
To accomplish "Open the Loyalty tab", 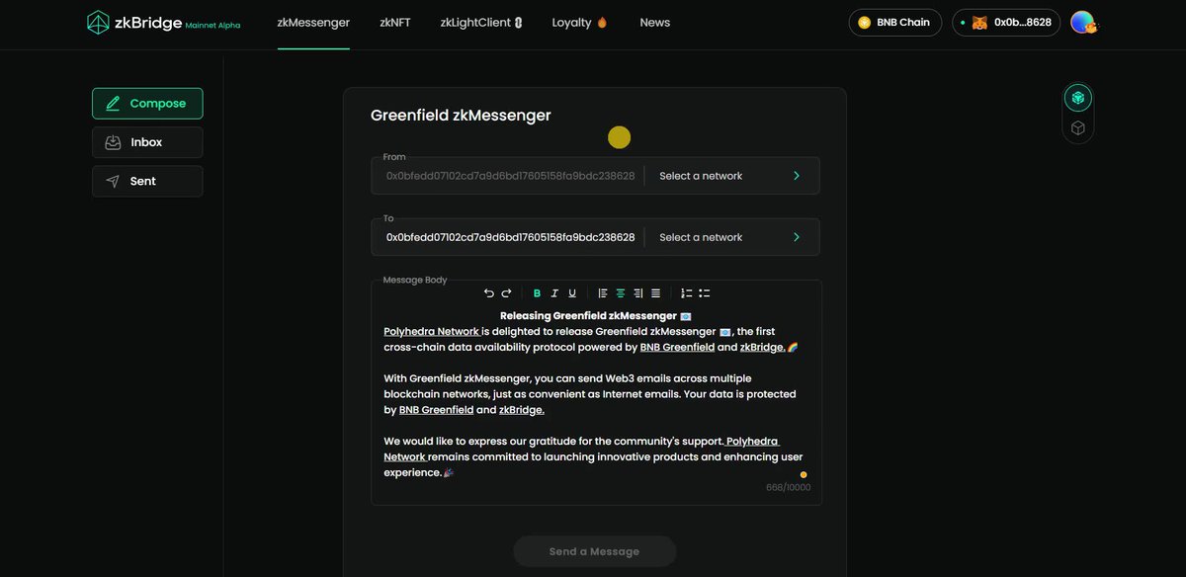I will pyautogui.click(x=580, y=23).
